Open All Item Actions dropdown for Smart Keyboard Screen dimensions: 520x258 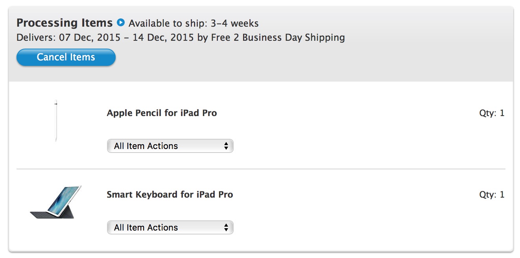point(170,227)
